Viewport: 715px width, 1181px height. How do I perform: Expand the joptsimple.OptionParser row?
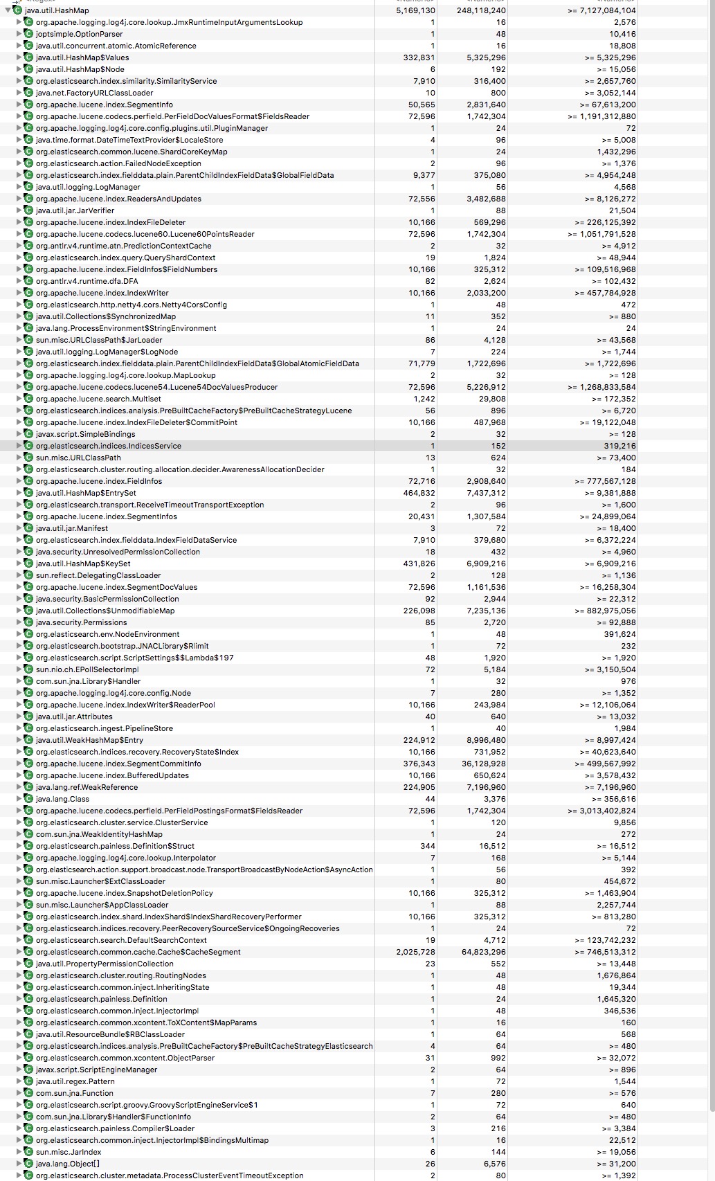(19, 34)
